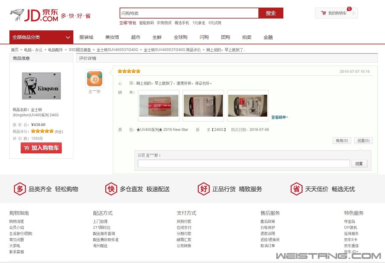The height and width of the screenshot is (263, 385).
Task: Open the 服装城 navigation tab
Action: pos(86,37)
